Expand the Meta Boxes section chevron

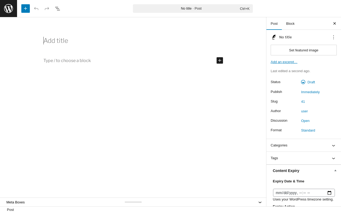click(260, 202)
